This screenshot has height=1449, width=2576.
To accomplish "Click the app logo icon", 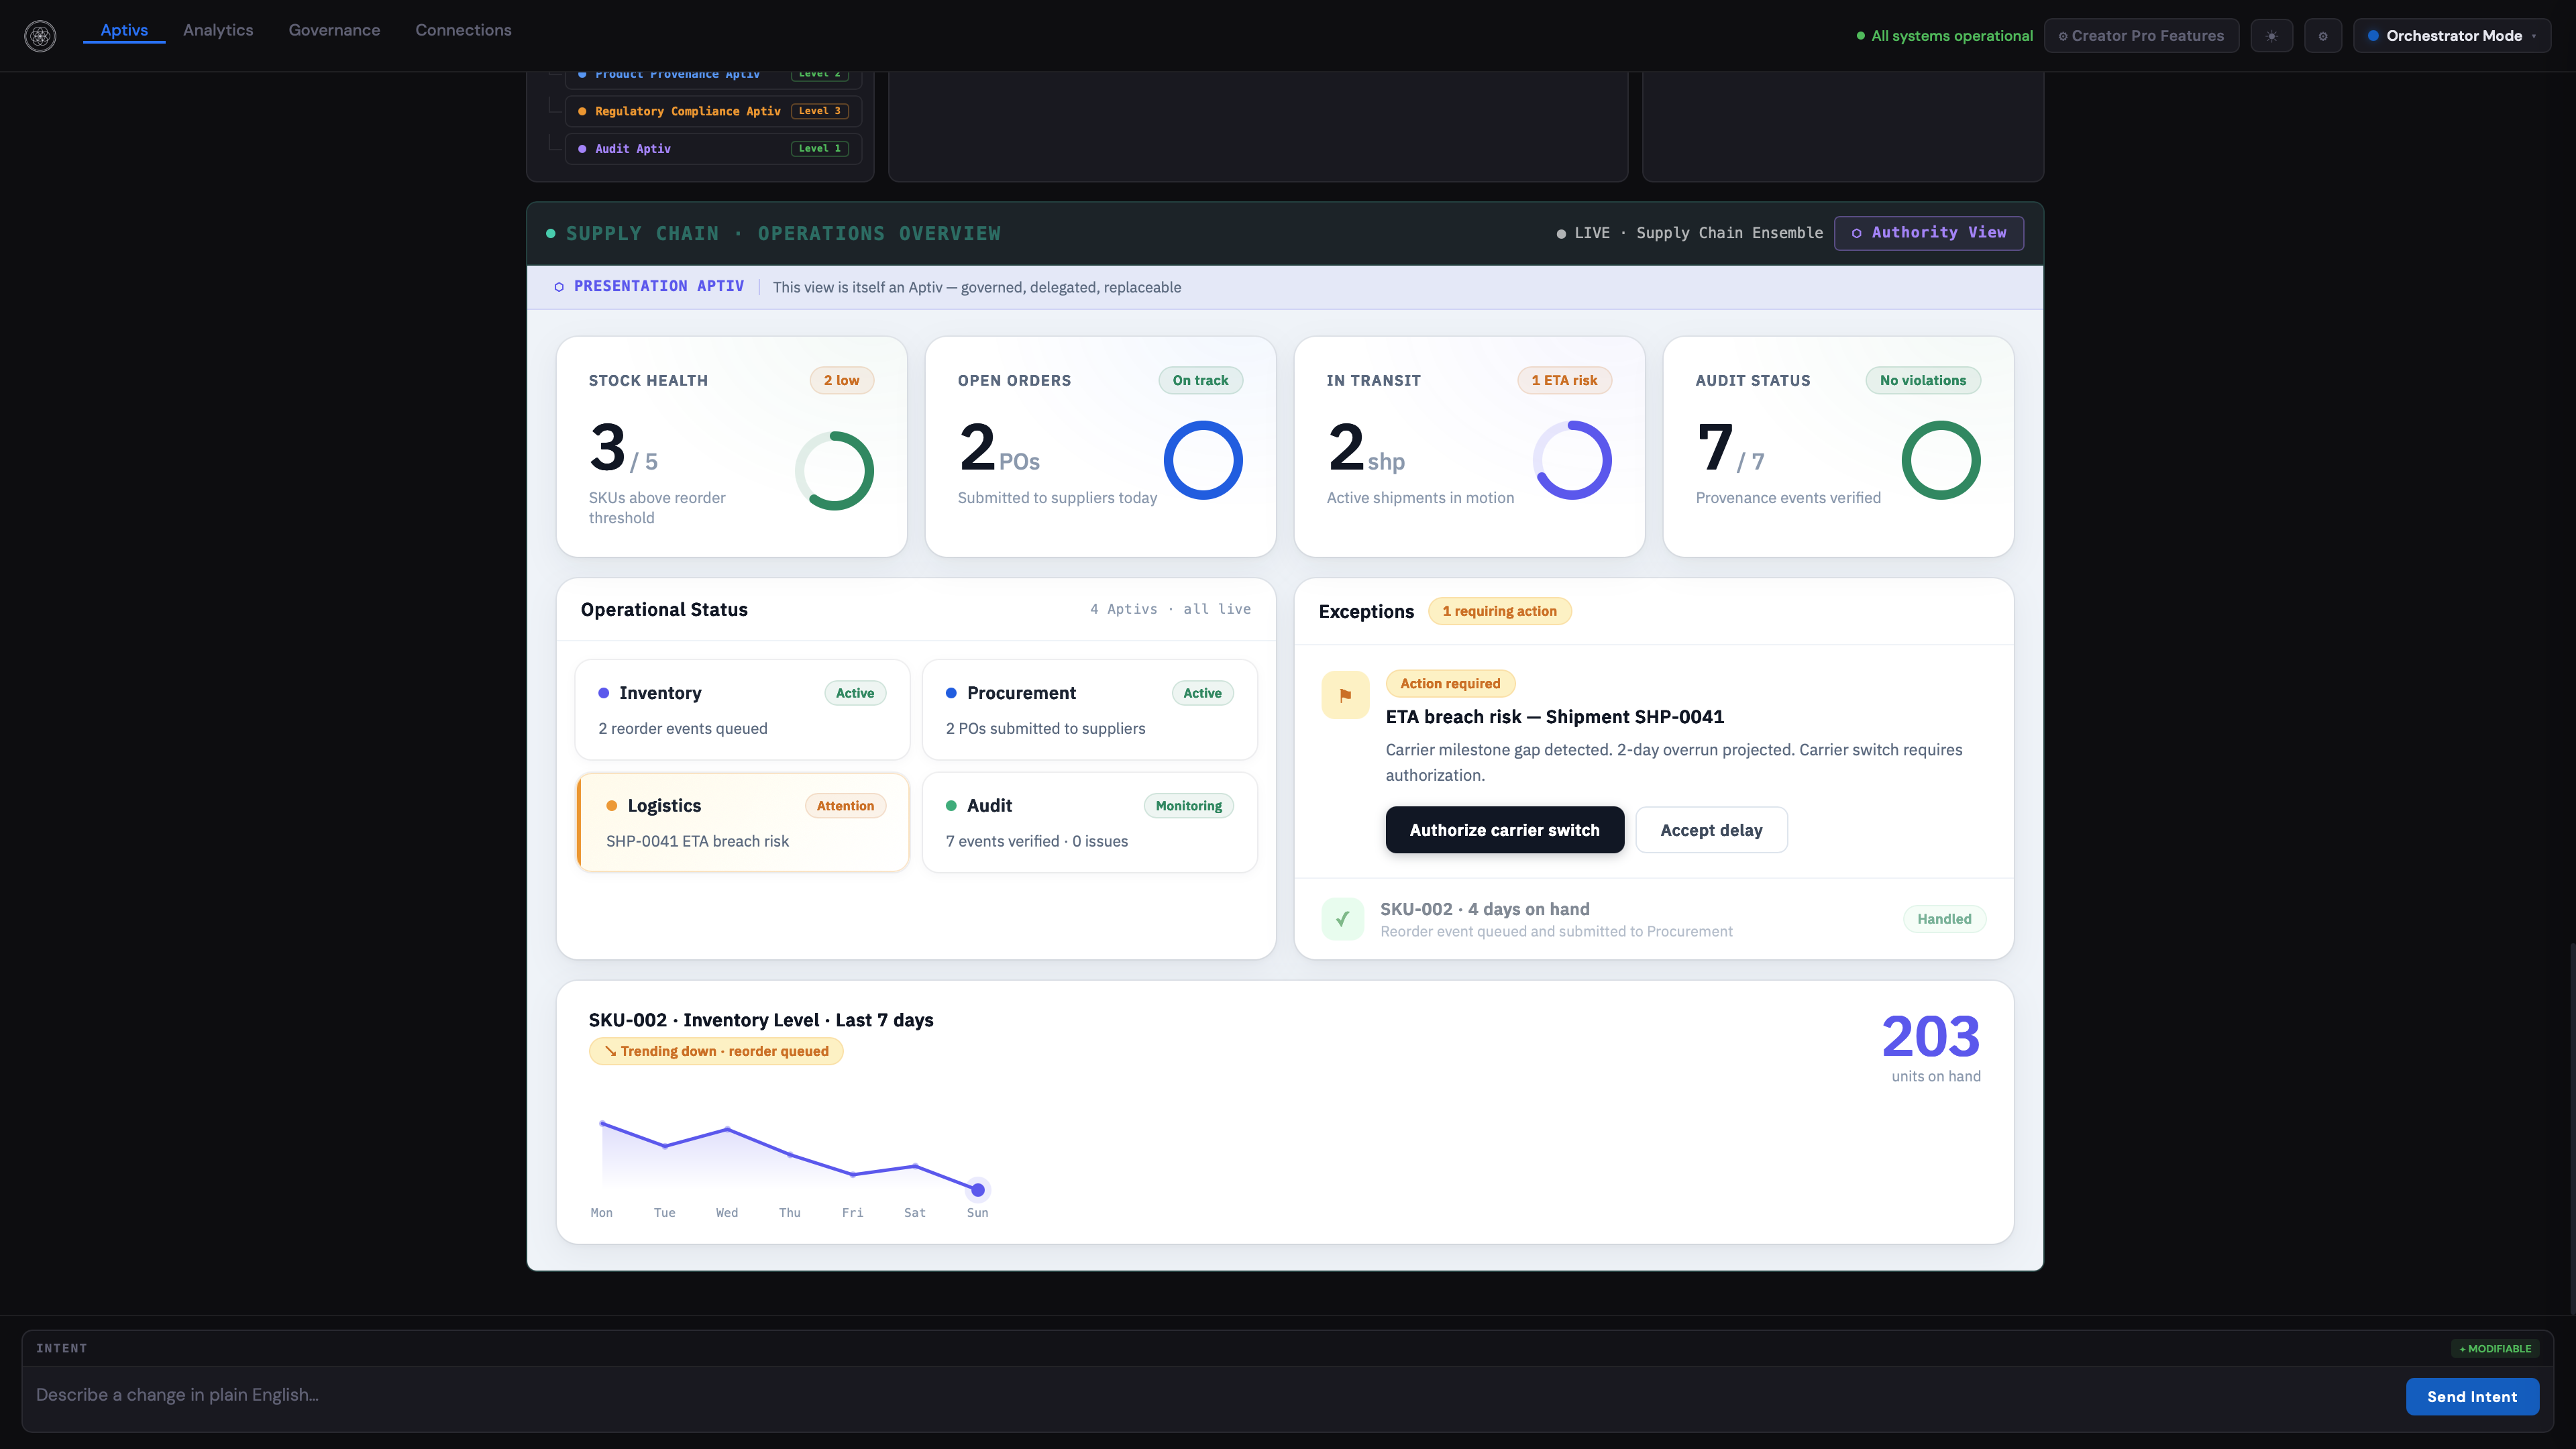I will point(40,36).
